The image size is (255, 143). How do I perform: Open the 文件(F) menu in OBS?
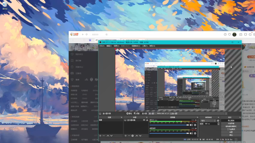click(x=102, y=46)
